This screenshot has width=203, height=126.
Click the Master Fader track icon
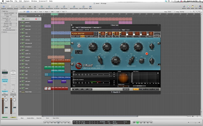23,92
